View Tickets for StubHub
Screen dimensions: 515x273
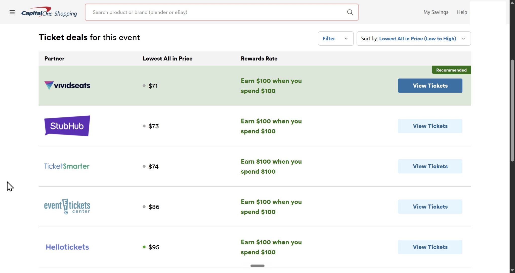pos(430,126)
